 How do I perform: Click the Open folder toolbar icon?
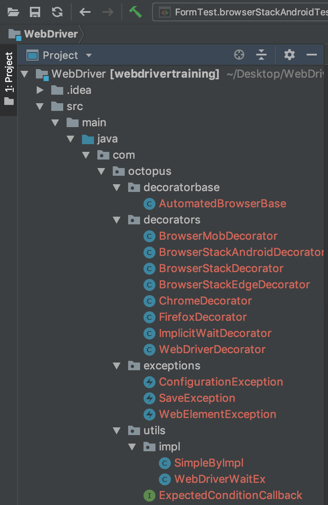(x=13, y=12)
